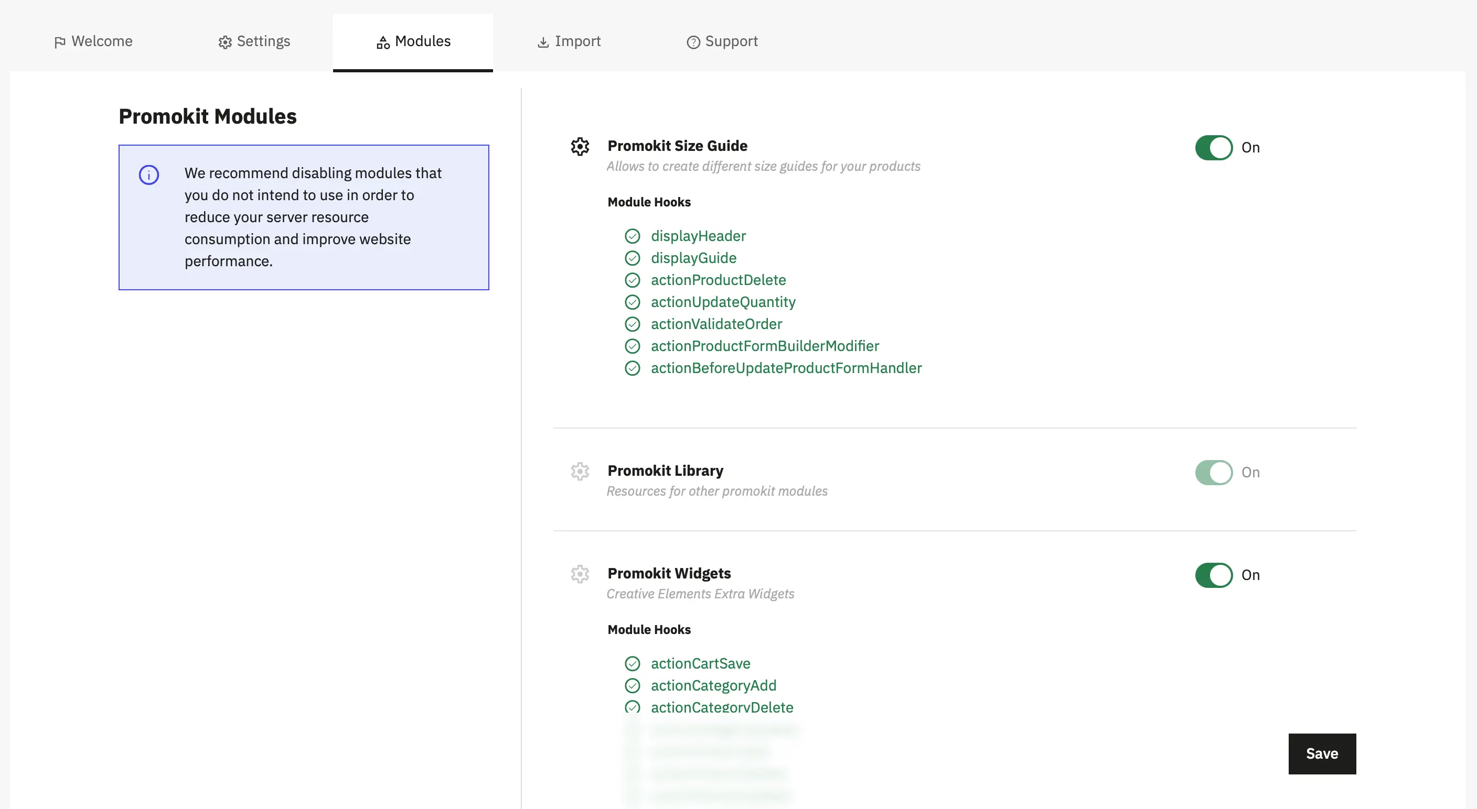Click the On label beside Size Guide toggle
This screenshot has width=1477, height=809.
[1250, 148]
